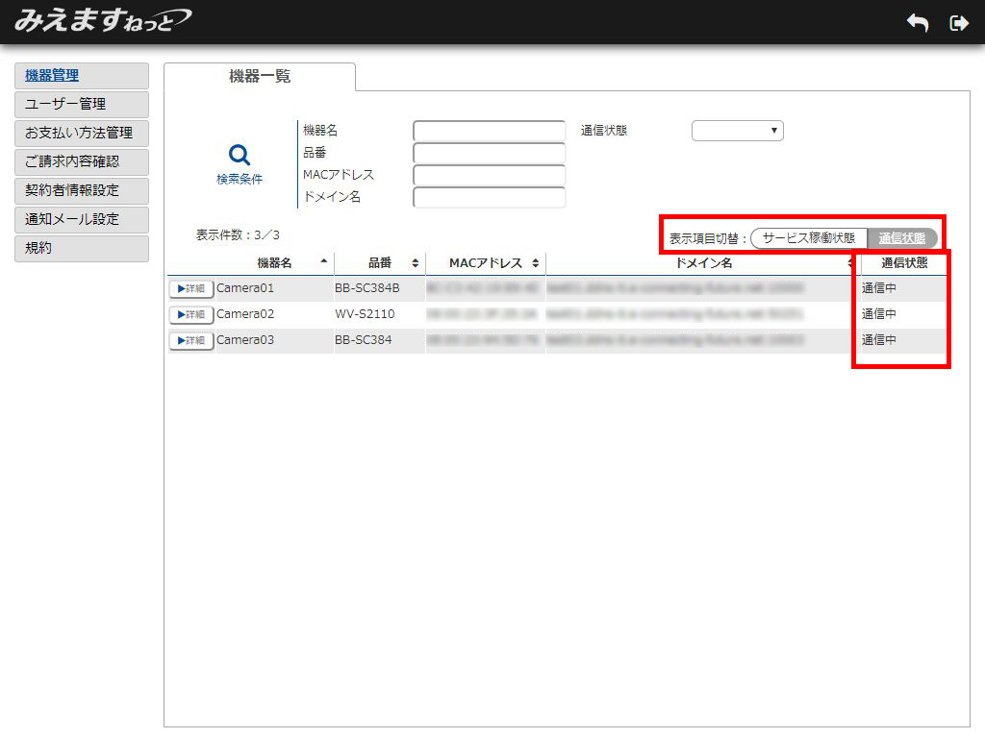Viewport: 985px width, 738px height.
Task: Click the back arrow icon in top bar
Action: 917,22
